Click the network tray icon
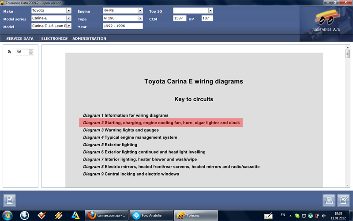353x221 pixels. coord(304,216)
